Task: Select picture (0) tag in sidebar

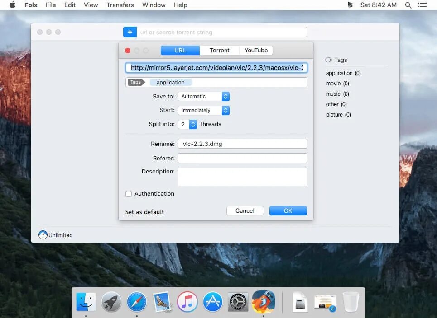Action: click(338, 115)
